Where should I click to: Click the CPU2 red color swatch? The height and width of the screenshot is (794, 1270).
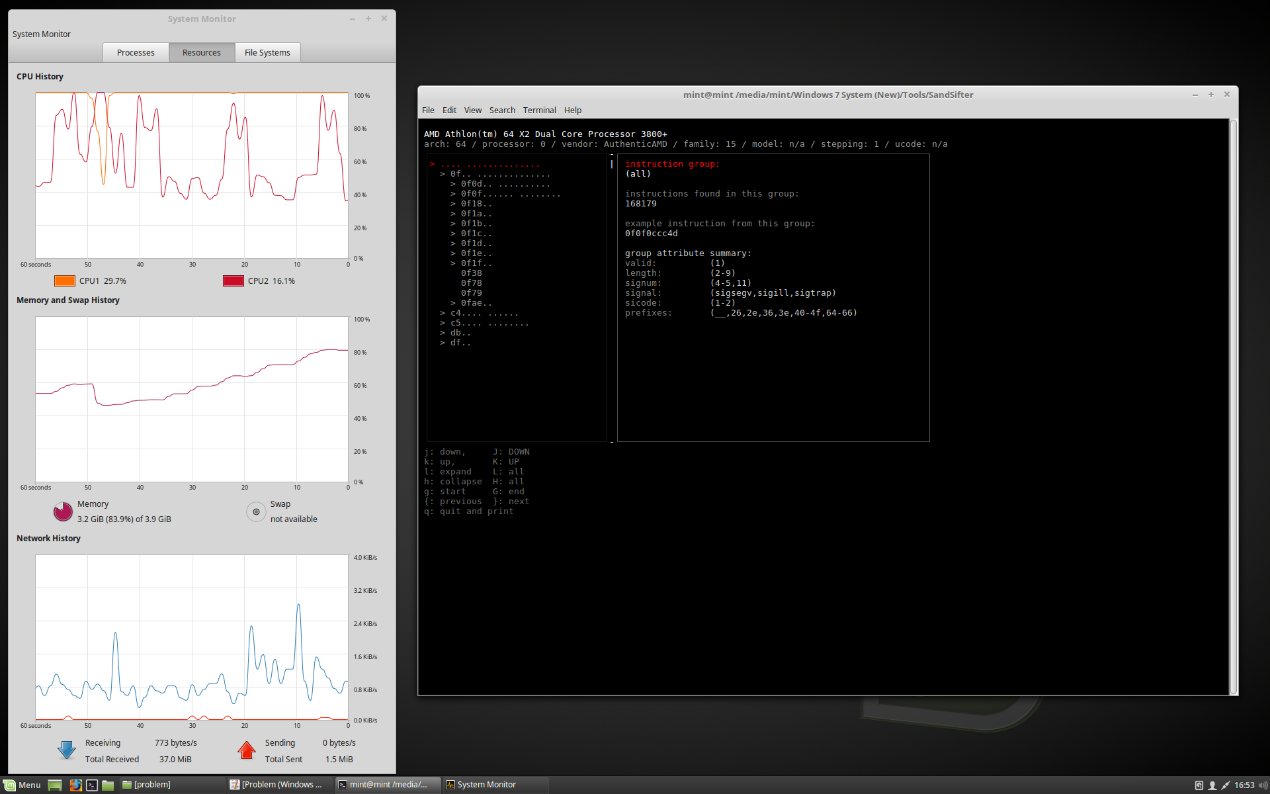pos(233,281)
